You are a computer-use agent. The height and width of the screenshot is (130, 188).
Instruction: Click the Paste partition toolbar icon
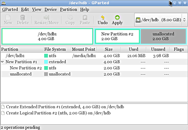click(x=85, y=20)
